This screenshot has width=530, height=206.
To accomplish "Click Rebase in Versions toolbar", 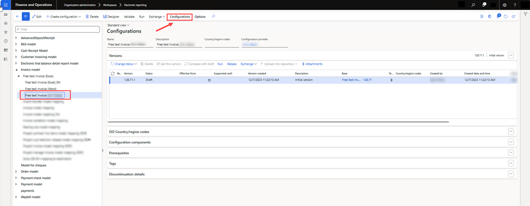I will [232, 64].
